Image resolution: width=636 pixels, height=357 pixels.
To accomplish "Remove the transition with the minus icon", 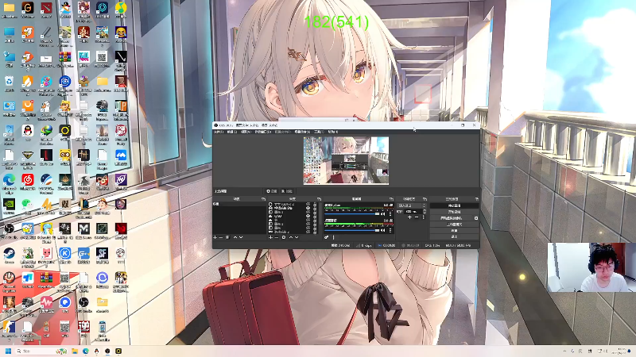I will pos(417,217).
